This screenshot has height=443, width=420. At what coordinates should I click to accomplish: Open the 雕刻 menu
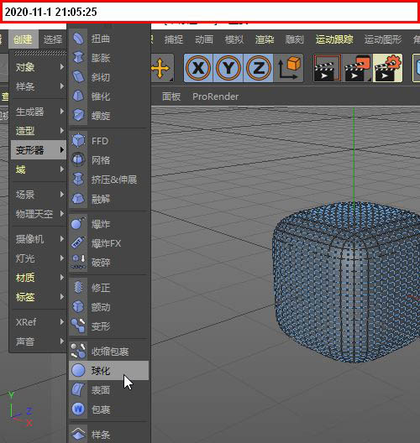tap(295, 39)
